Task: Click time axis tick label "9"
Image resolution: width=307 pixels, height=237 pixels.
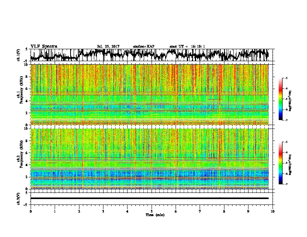Action: click(x=248, y=211)
